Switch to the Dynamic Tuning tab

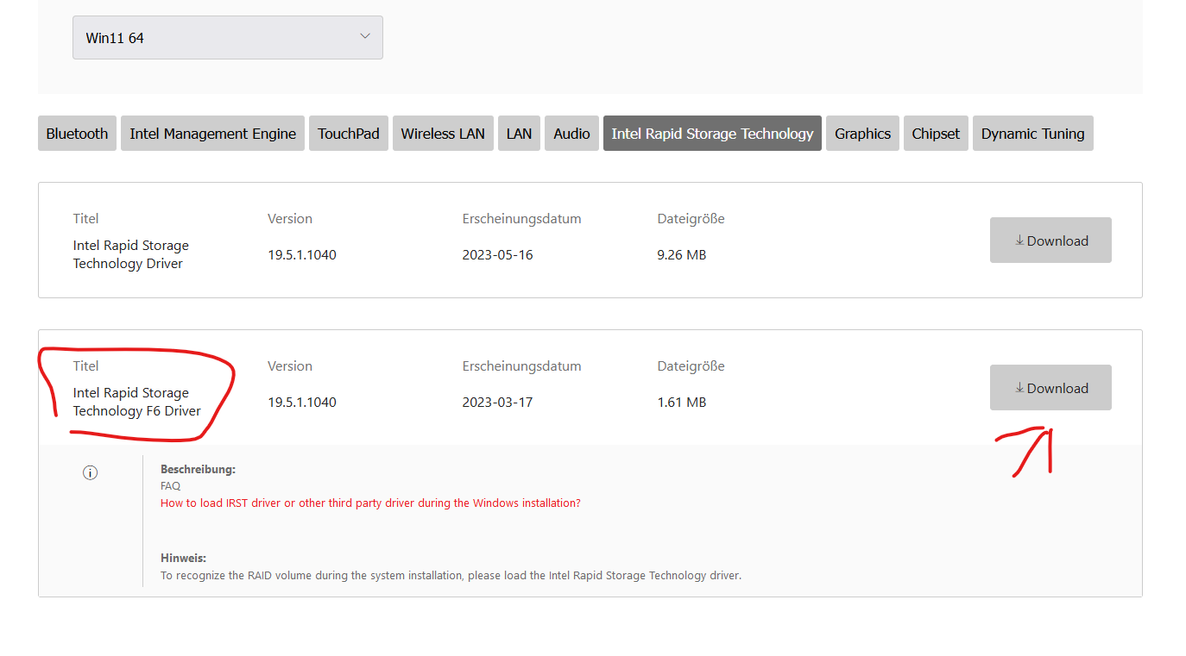1032,134
